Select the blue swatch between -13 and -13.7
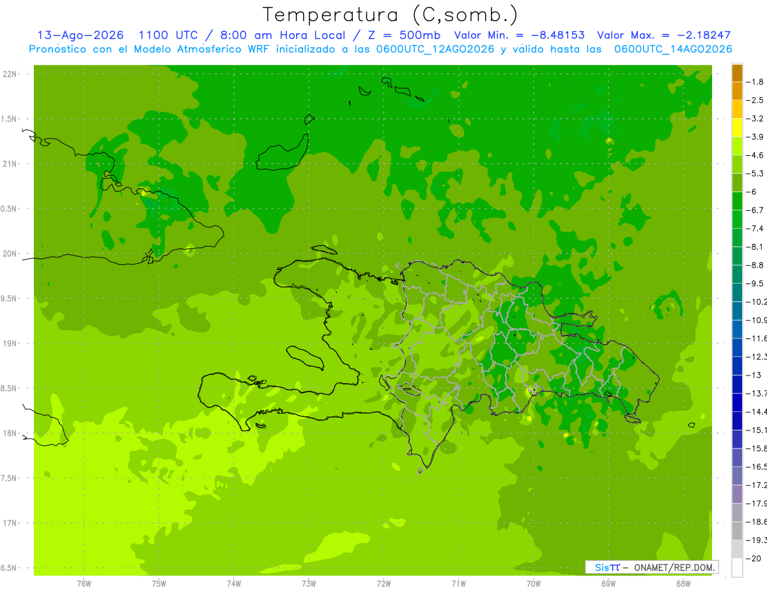The image size is (767, 592). point(737,384)
